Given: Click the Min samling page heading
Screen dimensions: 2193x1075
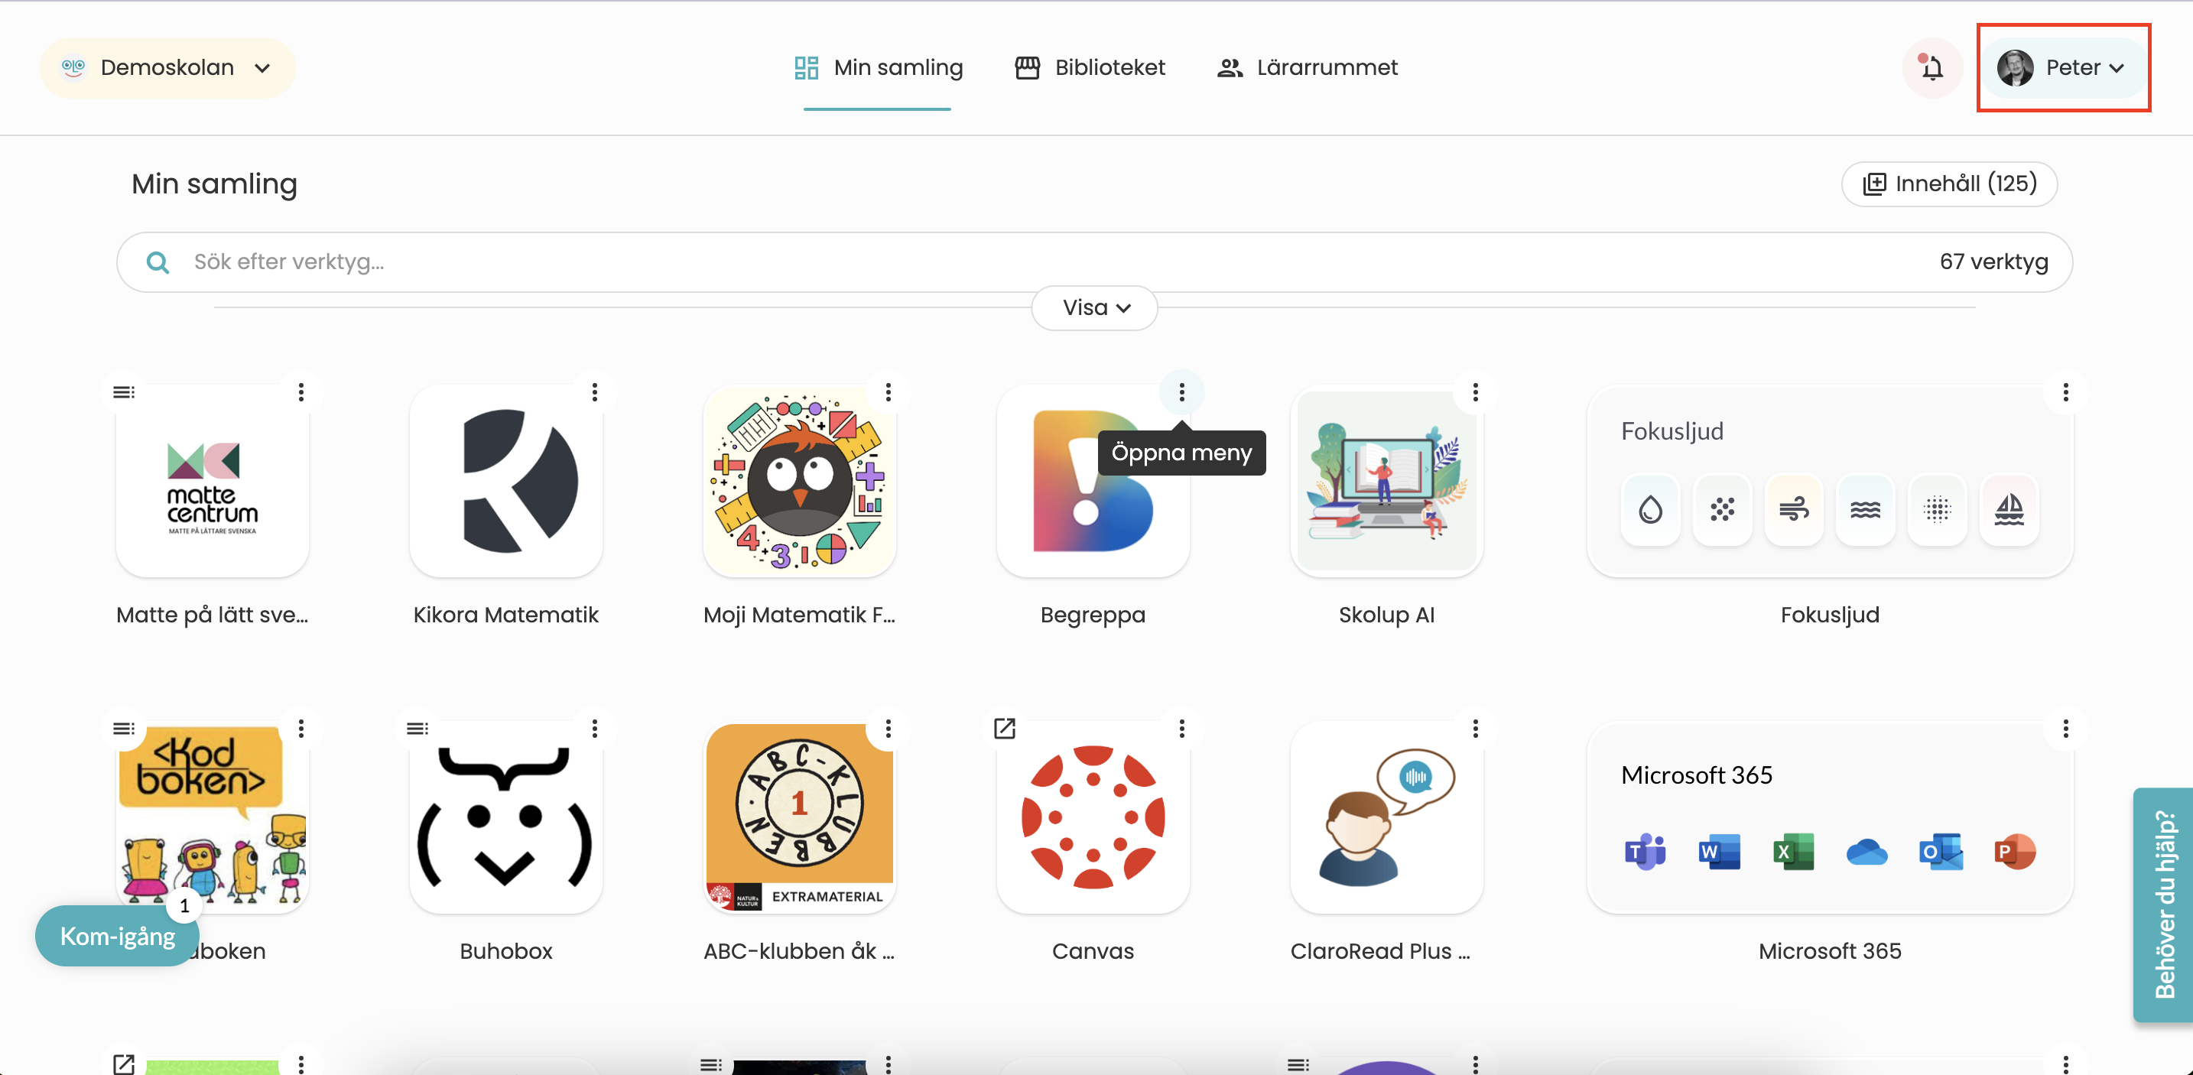Looking at the screenshot, I should pyautogui.click(x=215, y=183).
